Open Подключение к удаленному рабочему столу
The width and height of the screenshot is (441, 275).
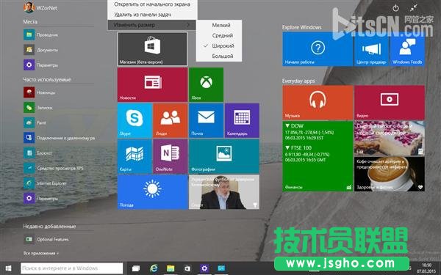pyautogui.click(x=60, y=138)
